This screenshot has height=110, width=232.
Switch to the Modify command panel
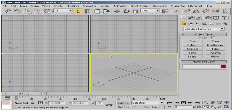191,18
